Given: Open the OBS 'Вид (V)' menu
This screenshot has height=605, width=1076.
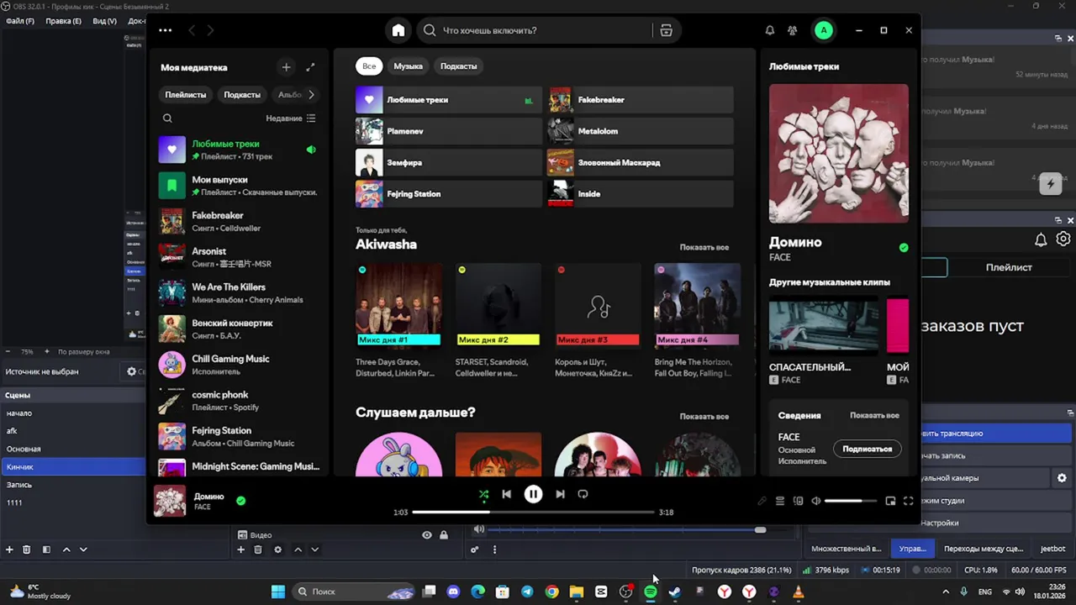Looking at the screenshot, I should (x=104, y=21).
